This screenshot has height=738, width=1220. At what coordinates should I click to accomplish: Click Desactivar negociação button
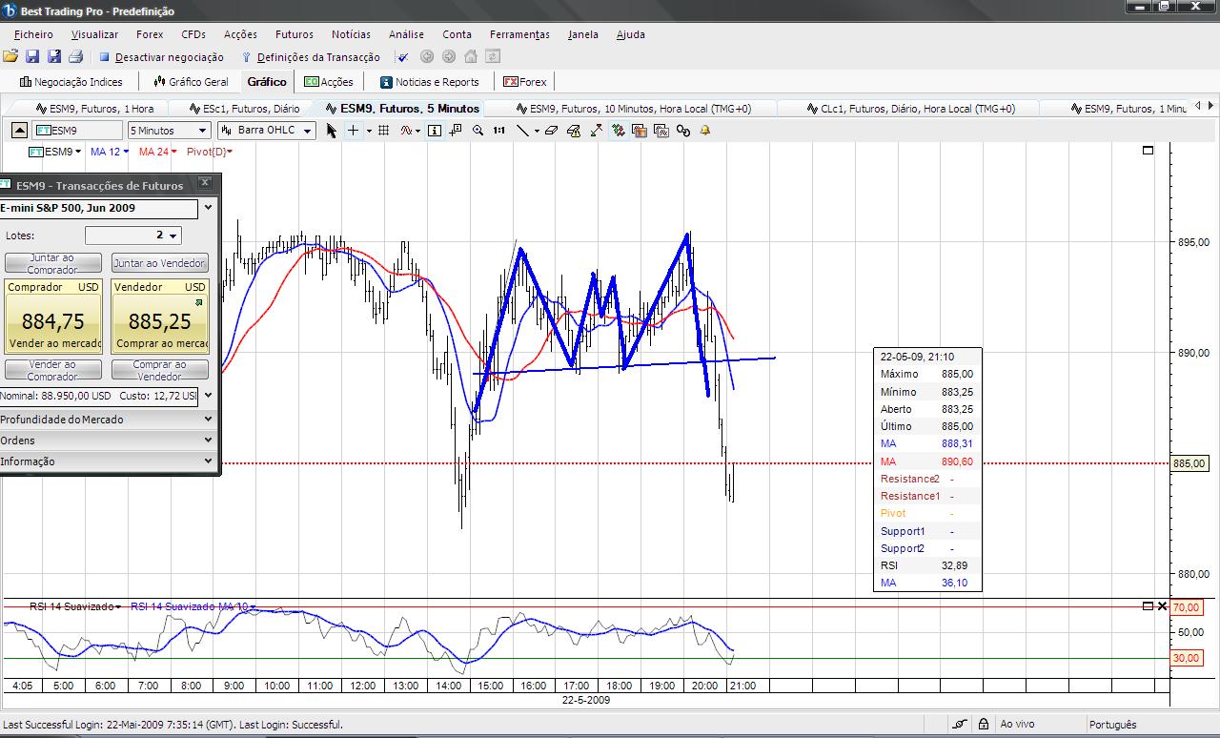pyautogui.click(x=161, y=57)
